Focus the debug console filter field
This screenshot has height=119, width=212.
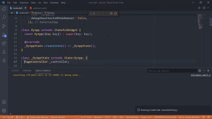coord(172,71)
